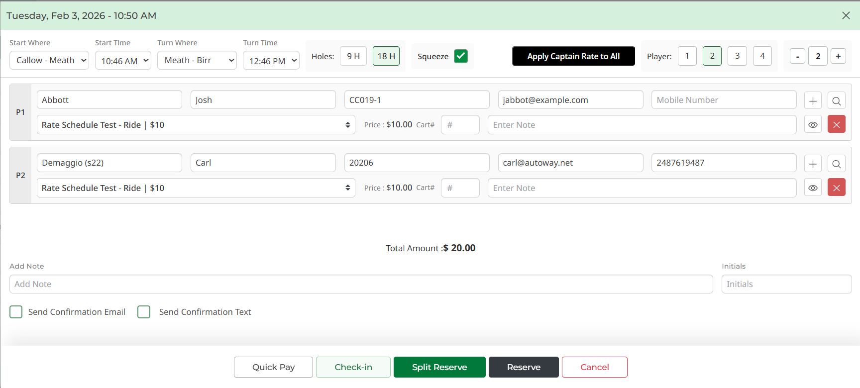Click the search magnifier icon for P2
This screenshot has width=860, height=388.
point(836,164)
